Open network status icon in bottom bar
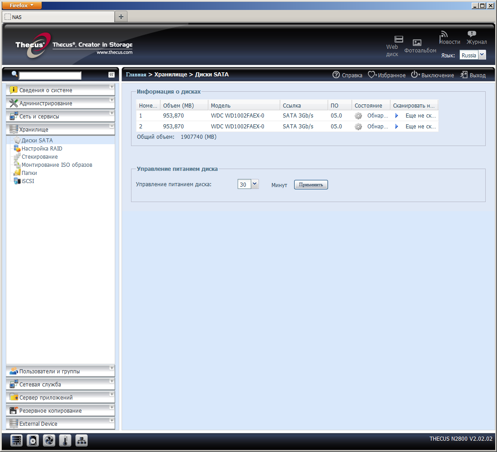The image size is (497, 452). tap(81, 440)
